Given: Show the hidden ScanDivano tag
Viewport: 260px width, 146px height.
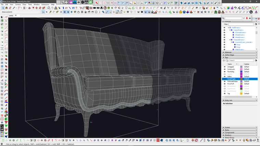Looking at the screenshot, I should 224,88.
